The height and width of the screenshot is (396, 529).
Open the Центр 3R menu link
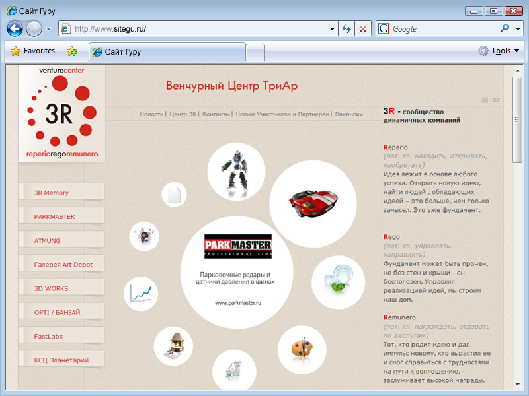pyautogui.click(x=183, y=114)
